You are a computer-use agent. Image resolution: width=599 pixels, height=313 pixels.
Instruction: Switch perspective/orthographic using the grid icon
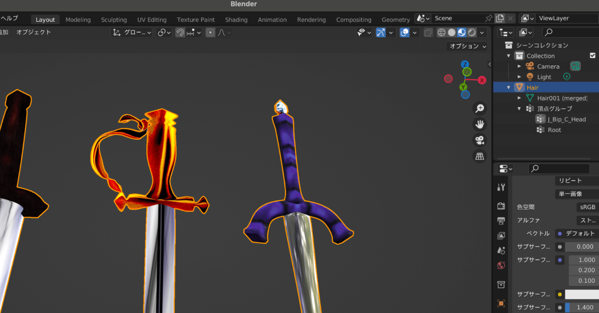tap(480, 156)
